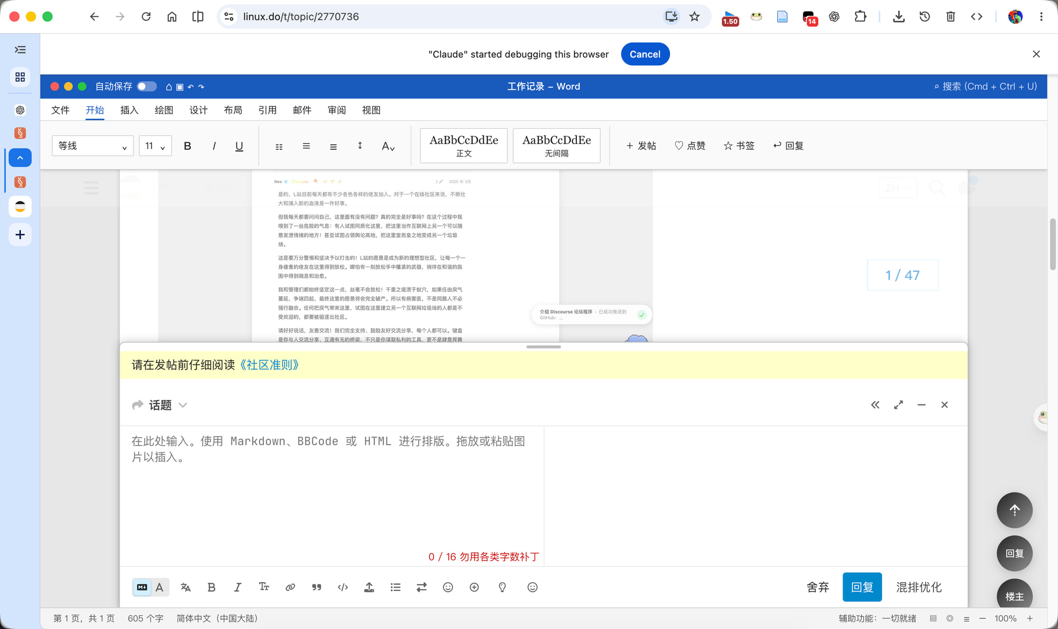Click the 书签 bookmark button

point(739,146)
